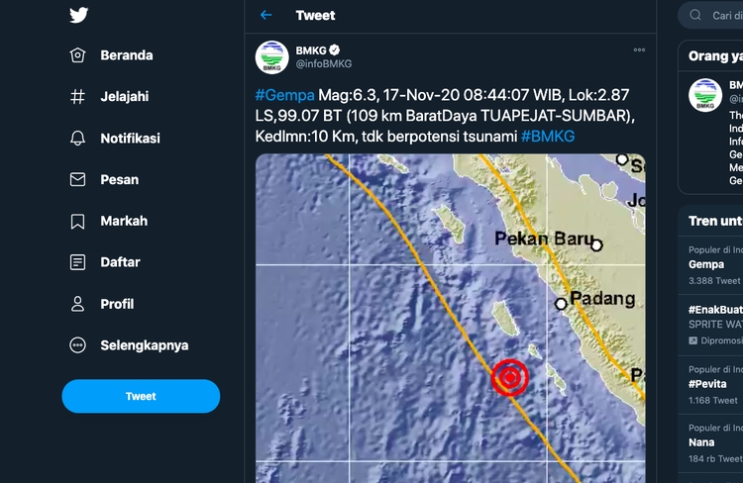Select the Gempa trending topic
This screenshot has width=743, height=483.
pos(706,264)
